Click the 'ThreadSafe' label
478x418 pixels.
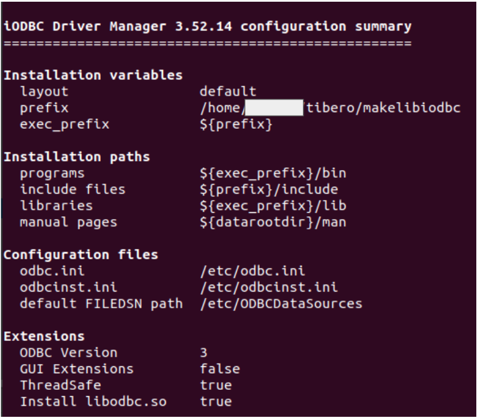(x=60, y=385)
